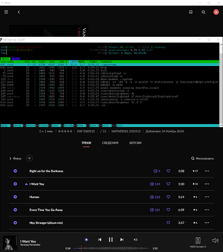
Task: Go back with the left arrow
Action: (19, 12)
